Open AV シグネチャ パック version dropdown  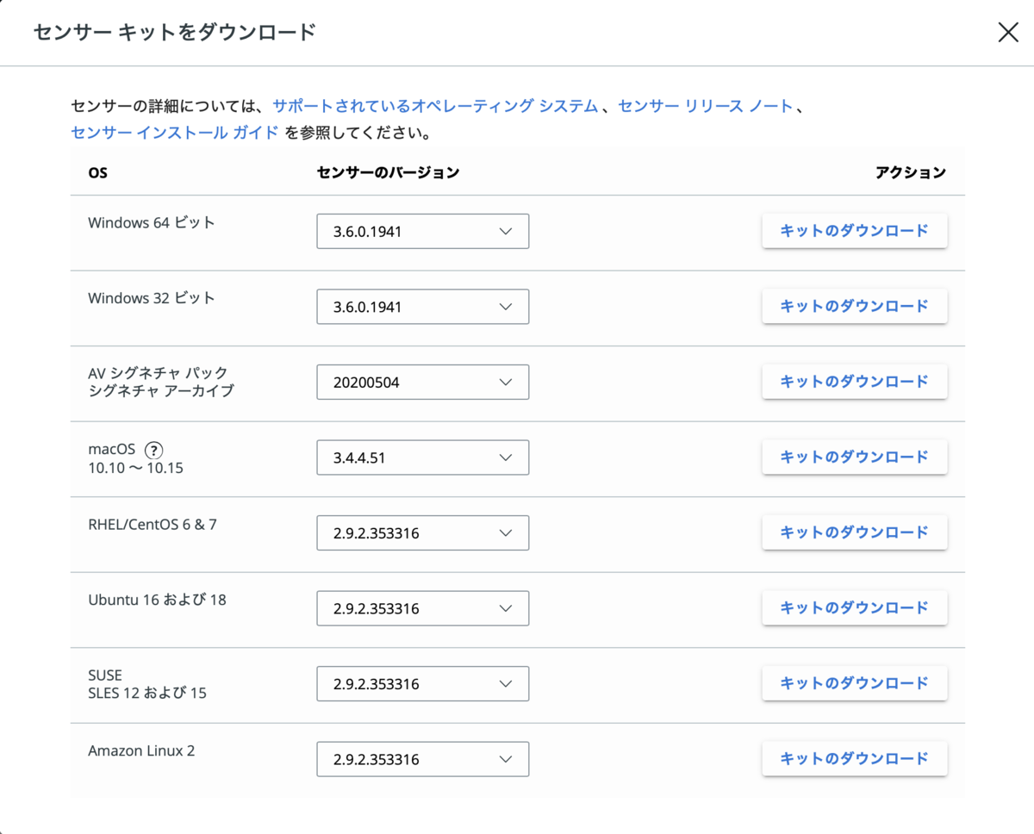pos(422,383)
